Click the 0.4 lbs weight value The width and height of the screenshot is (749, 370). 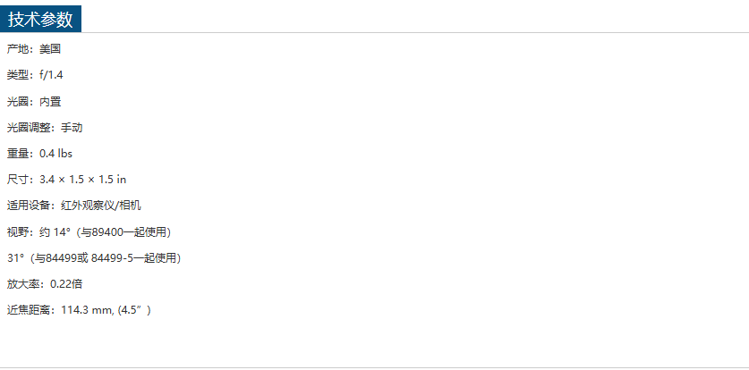point(55,154)
